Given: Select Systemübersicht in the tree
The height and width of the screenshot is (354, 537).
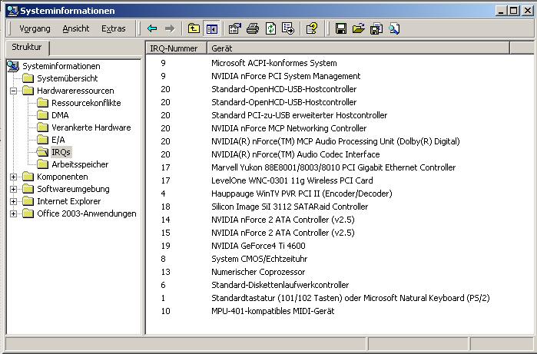Looking at the screenshot, I should [x=67, y=78].
